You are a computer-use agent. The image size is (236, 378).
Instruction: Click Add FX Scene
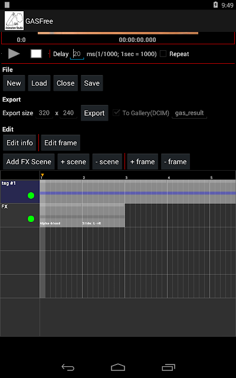tap(29, 161)
